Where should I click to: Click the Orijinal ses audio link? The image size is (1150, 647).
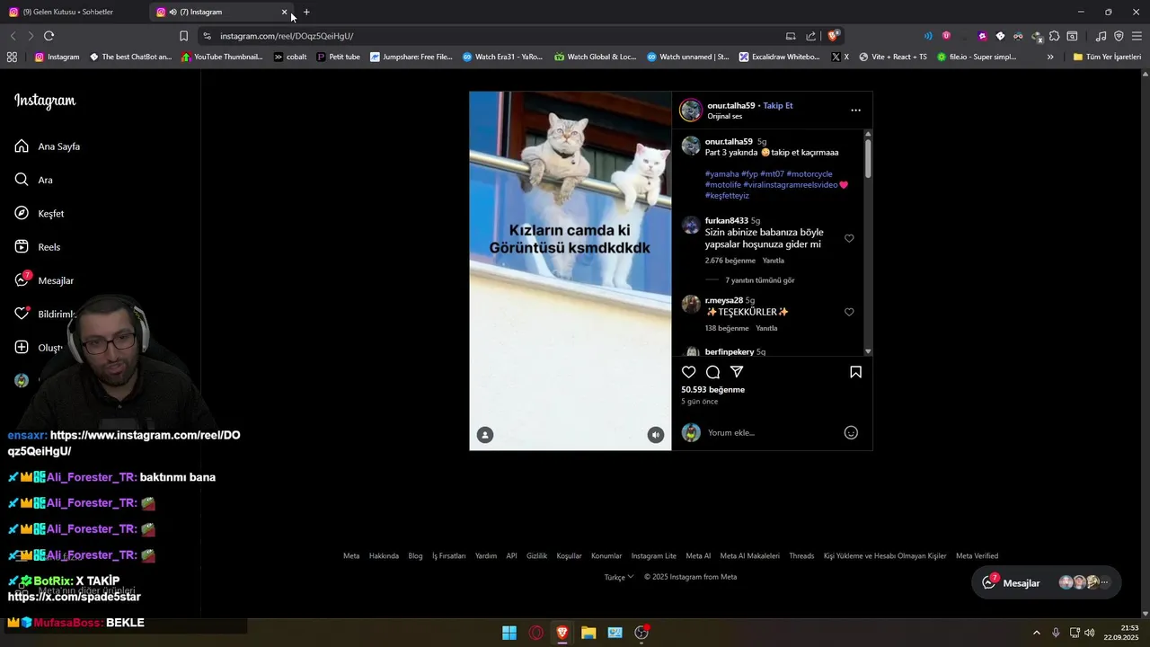725,116
